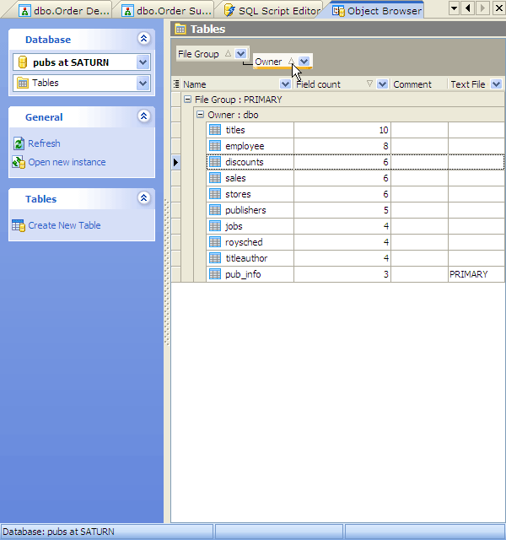This screenshot has width=506, height=540.
Task: Click the table icon beside jobs
Action: (x=215, y=226)
